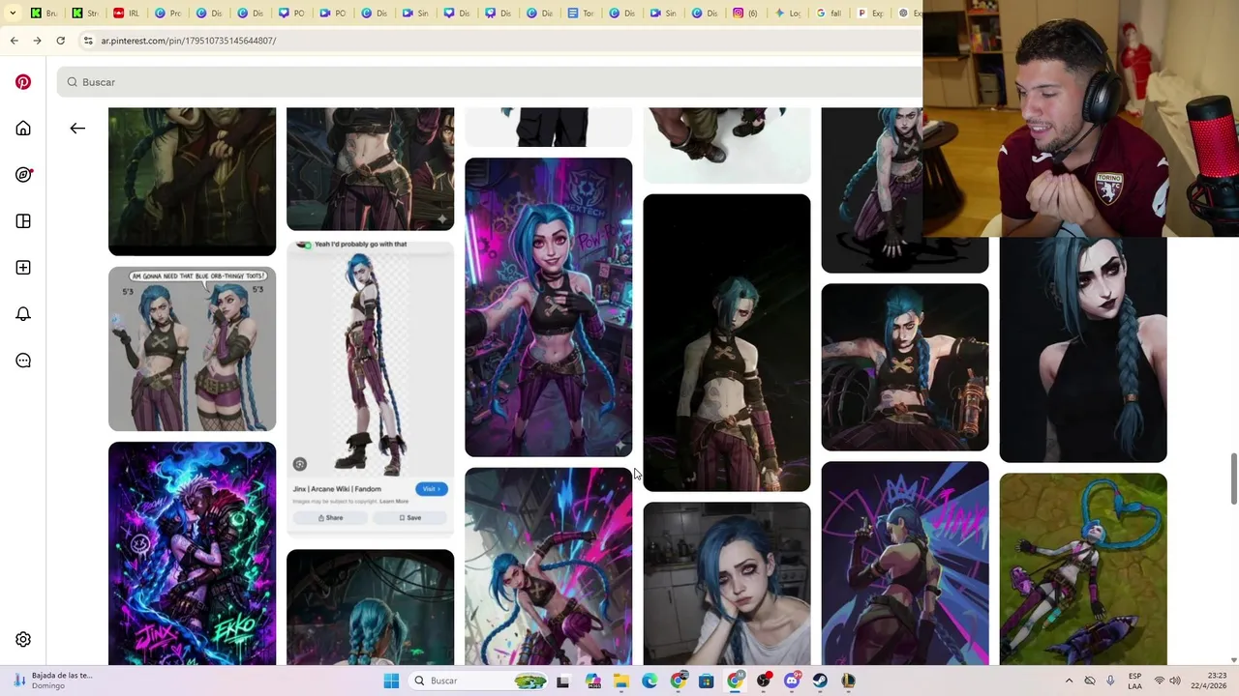Reload the Pinterest page
The width and height of the screenshot is (1239, 696).
coord(60,41)
